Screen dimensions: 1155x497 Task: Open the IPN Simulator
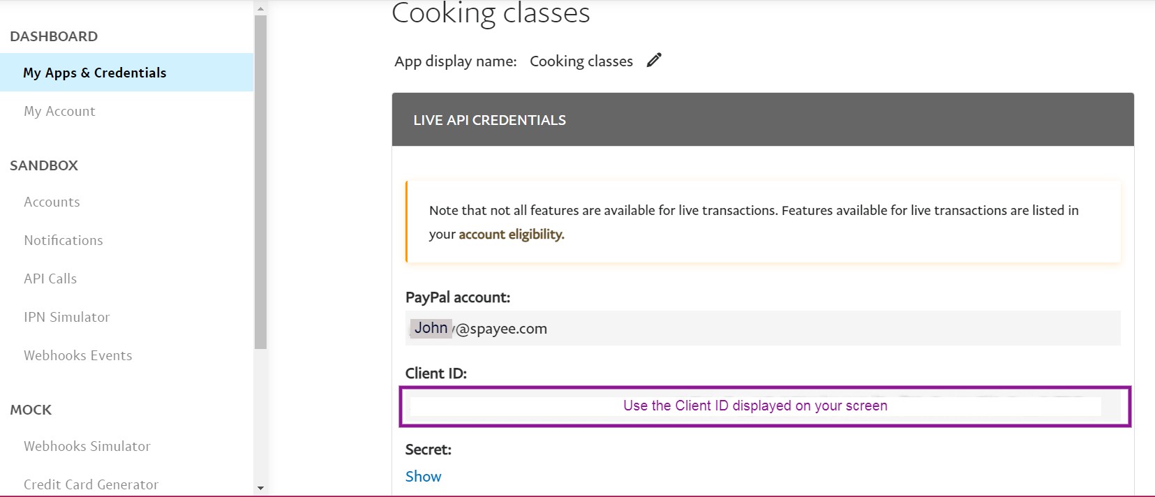pos(67,317)
